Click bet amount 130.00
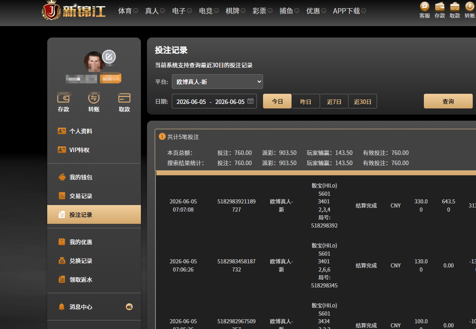The image size is (476, 329). pos(421,265)
